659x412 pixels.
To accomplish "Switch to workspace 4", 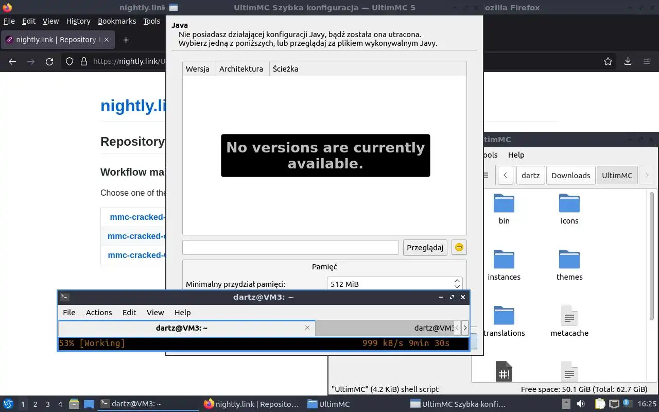I will click(x=60, y=404).
